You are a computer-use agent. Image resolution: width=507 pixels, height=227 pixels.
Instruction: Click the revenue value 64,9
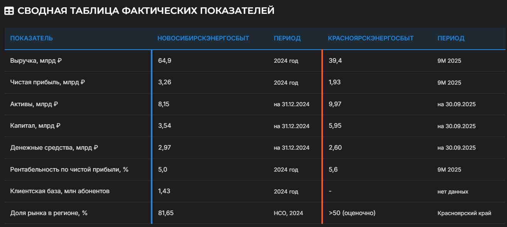165,60
